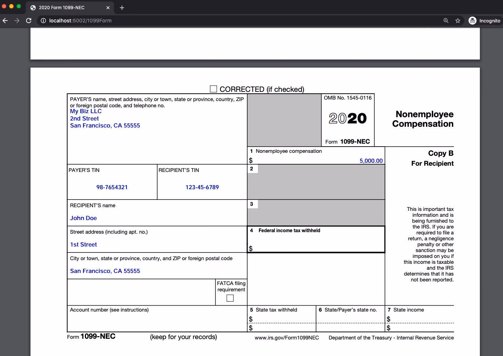This screenshot has width=503, height=356.
Task: View site information icon in address bar
Action: pos(43,21)
